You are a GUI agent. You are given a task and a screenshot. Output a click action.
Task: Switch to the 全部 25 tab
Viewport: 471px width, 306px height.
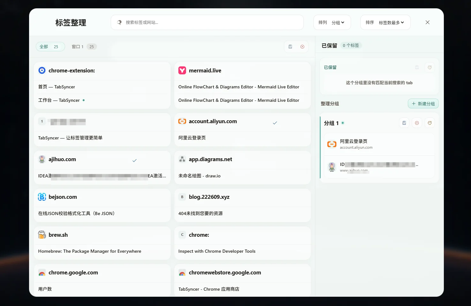click(x=50, y=47)
